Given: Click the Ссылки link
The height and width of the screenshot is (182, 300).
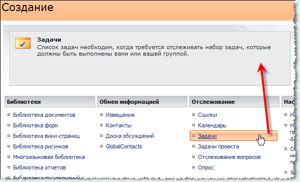Looking at the screenshot, I should pyautogui.click(x=207, y=115).
